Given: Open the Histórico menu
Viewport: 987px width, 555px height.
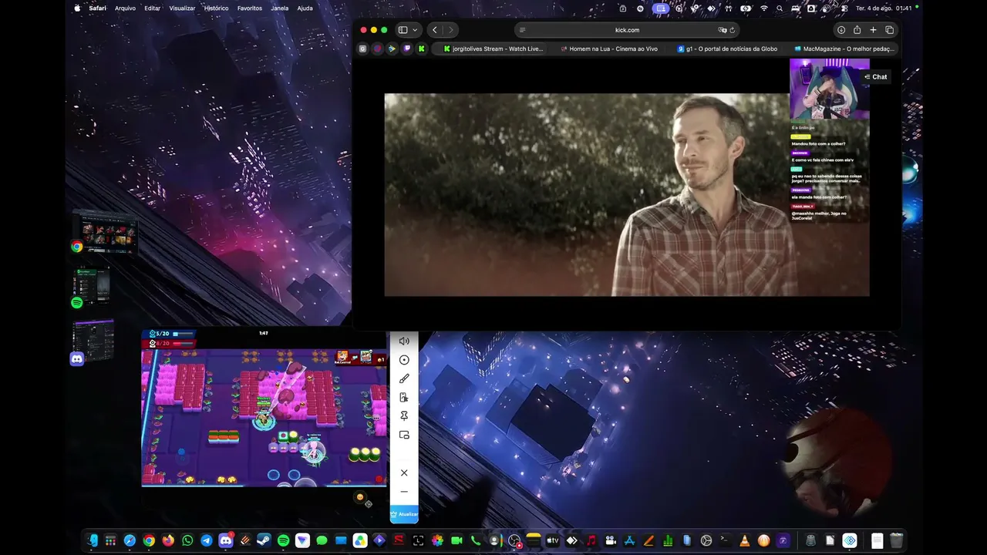Looking at the screenshot, I should (x=216, y=8).
